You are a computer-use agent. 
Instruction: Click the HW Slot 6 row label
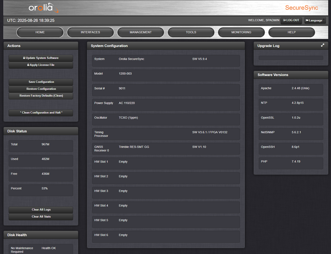point(101,235)
